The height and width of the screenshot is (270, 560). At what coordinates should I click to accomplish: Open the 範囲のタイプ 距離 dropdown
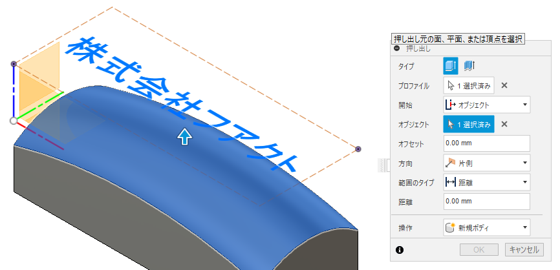487,182
